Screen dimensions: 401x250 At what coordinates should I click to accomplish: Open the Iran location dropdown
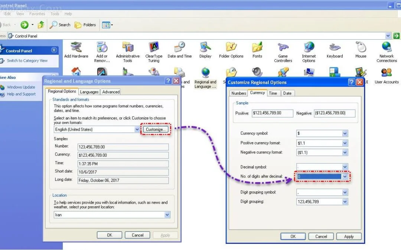[167, 215]
